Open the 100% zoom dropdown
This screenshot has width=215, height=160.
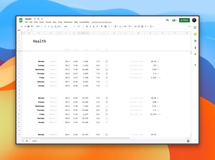(39, 26)
